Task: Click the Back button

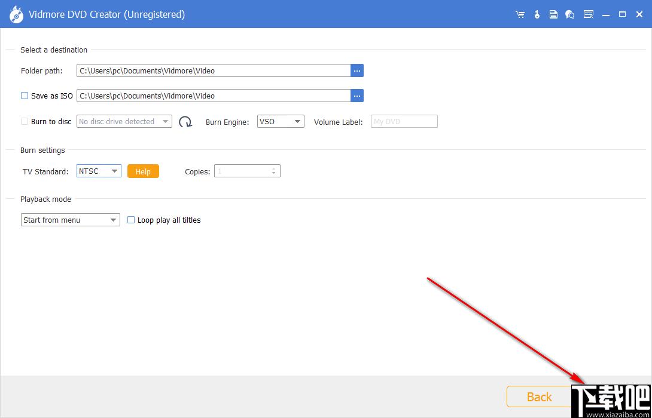Action: click(x=539, y=397)
